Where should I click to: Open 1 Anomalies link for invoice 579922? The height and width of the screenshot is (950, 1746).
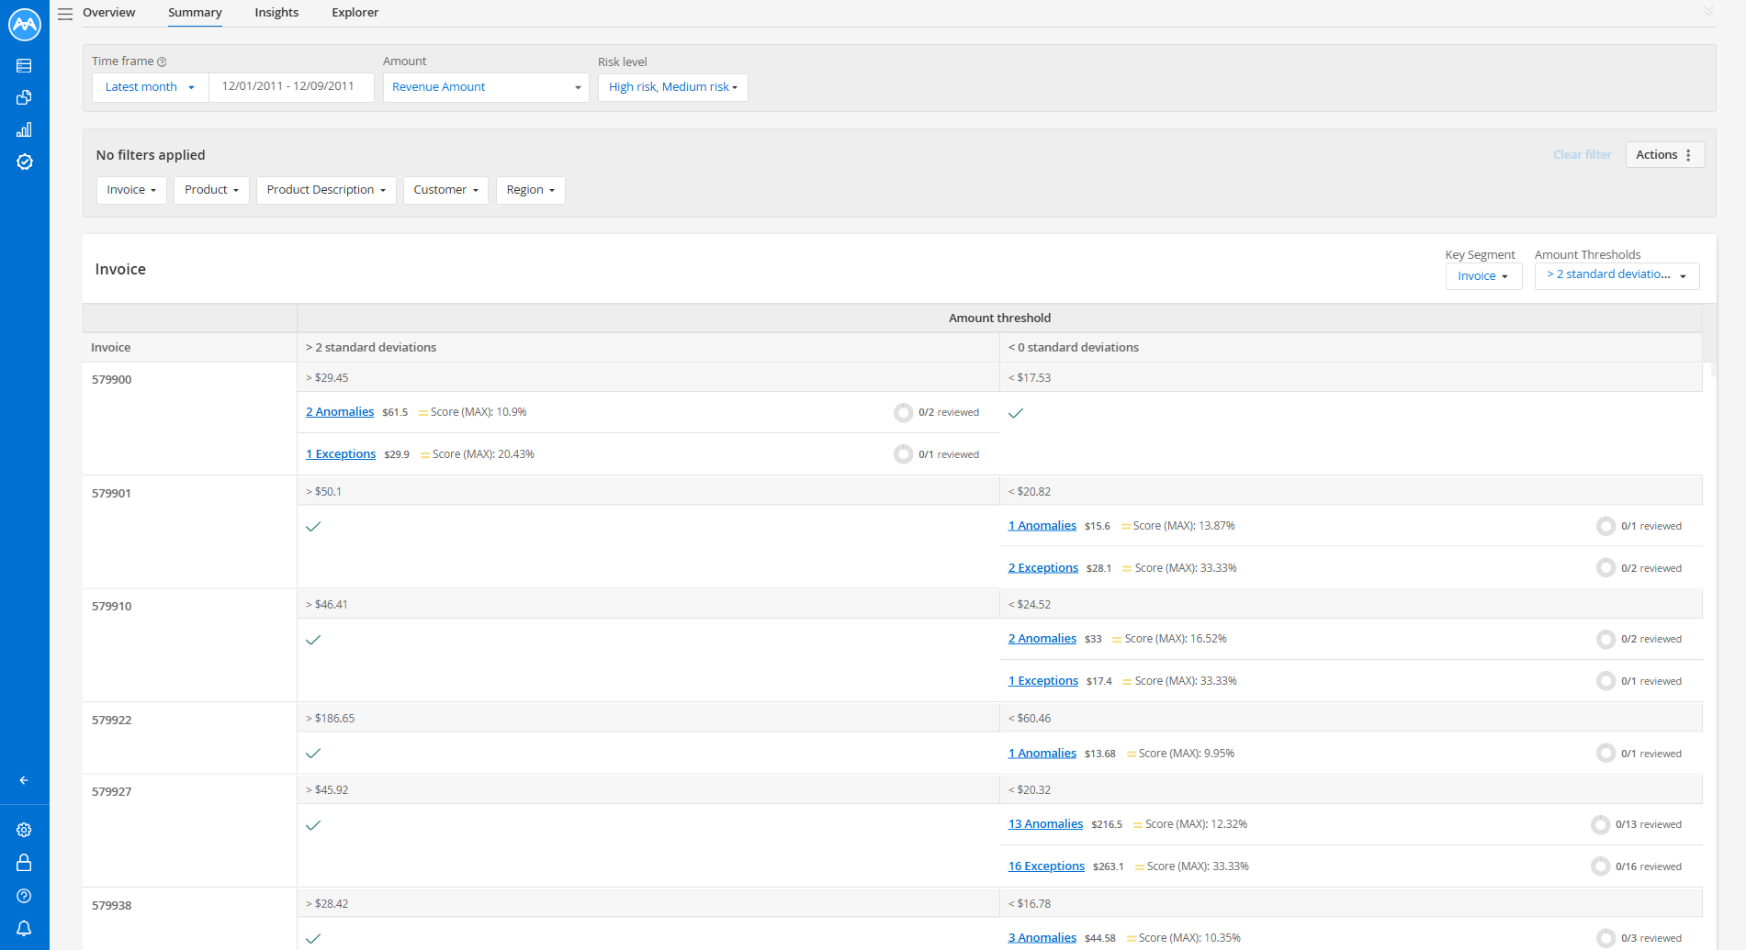tap(1042, 754)
